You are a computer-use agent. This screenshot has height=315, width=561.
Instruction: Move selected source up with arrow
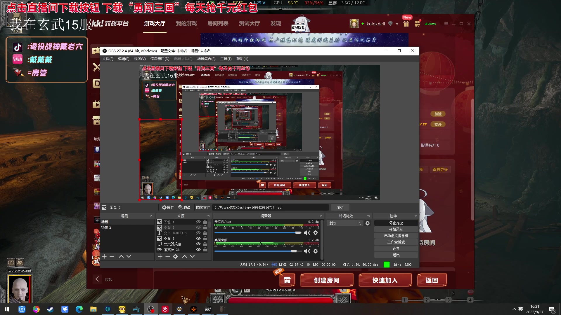(x=185, y=256)
